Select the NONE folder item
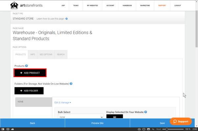 coord(33,102)
